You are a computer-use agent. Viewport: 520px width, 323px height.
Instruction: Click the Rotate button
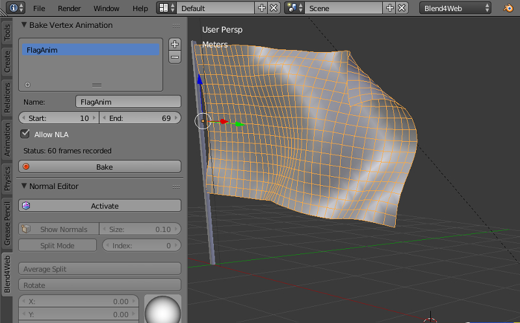click(100, 285)
